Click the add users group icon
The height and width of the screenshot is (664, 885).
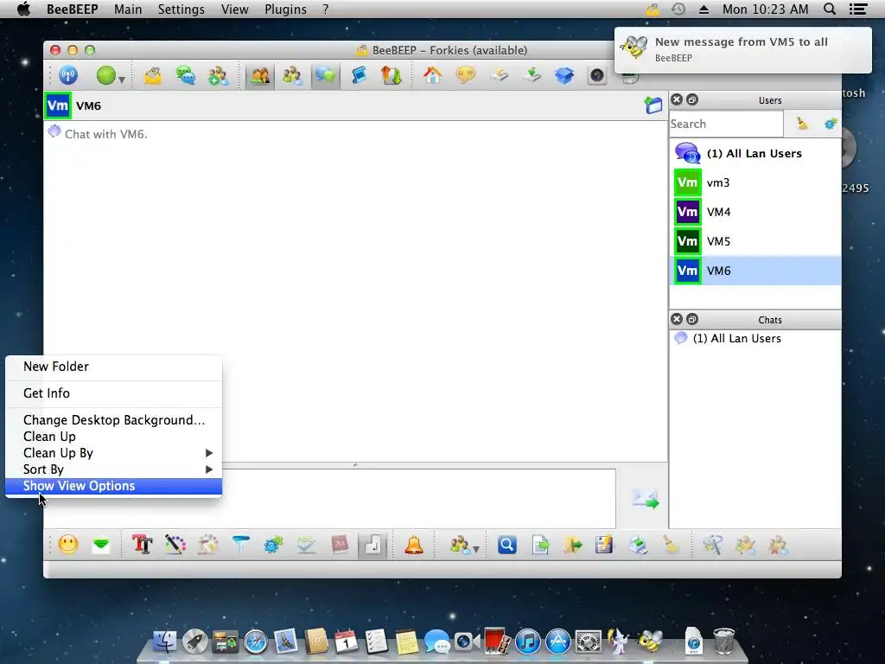(218, 75)
